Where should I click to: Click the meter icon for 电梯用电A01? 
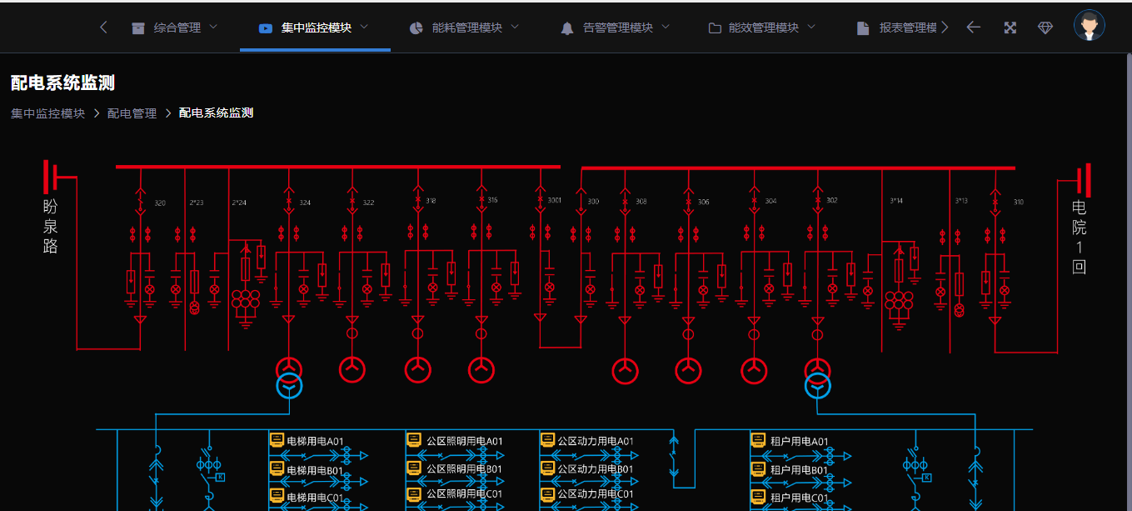pos(277,440)
